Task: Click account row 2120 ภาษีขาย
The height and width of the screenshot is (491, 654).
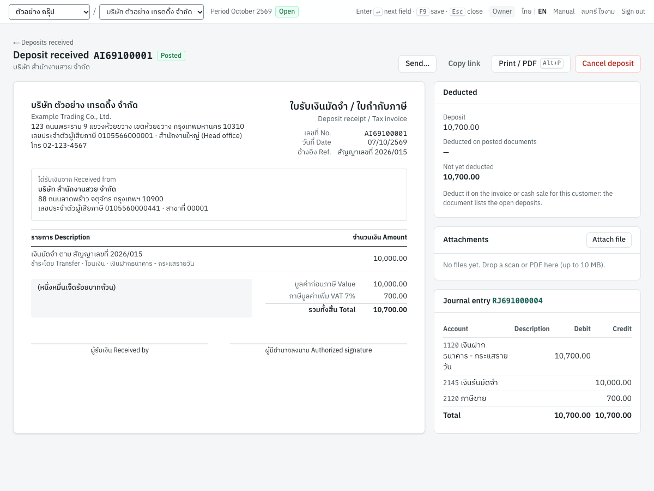Action: [x=537, y=399]
